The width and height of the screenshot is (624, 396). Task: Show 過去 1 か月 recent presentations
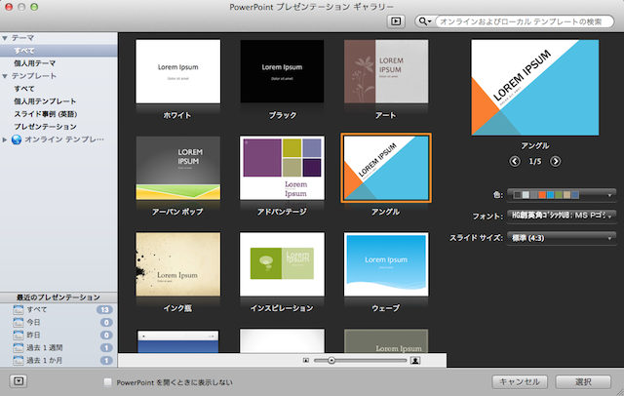58,360
